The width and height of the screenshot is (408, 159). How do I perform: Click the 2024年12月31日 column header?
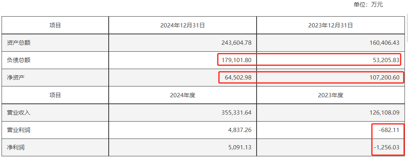(182, 25)
